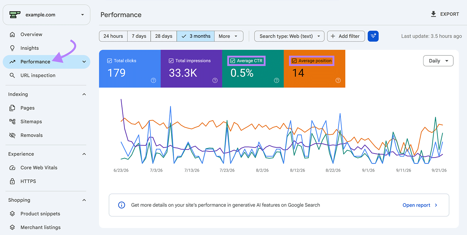Viewport: 467px width, 235px height.
Task: Click the Sitemaps tree icon
Action: coord(12,122)
